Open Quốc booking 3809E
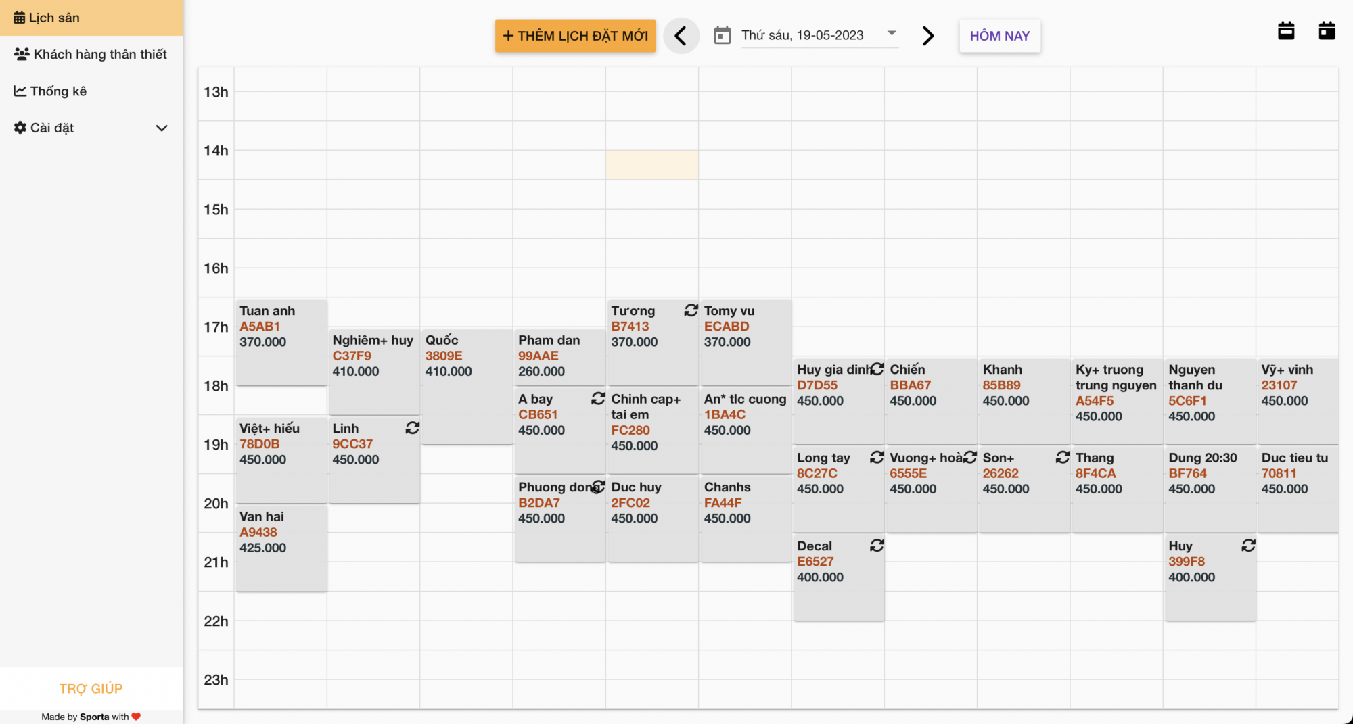The height and width of the screenshot is (724, 1353). pyautogui.click(x=467, y=387)
